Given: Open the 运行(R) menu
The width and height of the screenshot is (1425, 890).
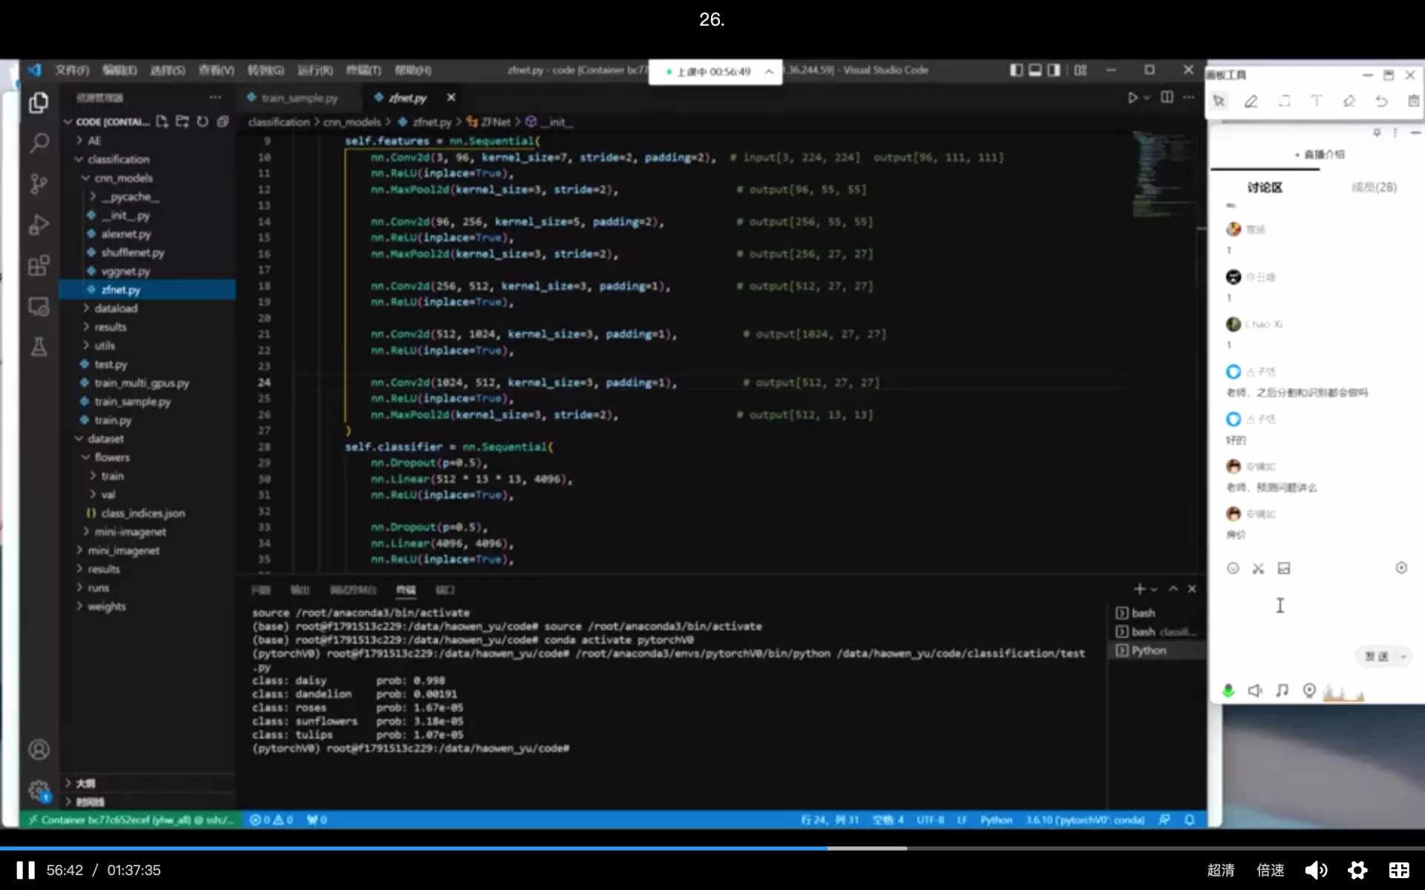Looking at the screenshot, I should point(315,70).
